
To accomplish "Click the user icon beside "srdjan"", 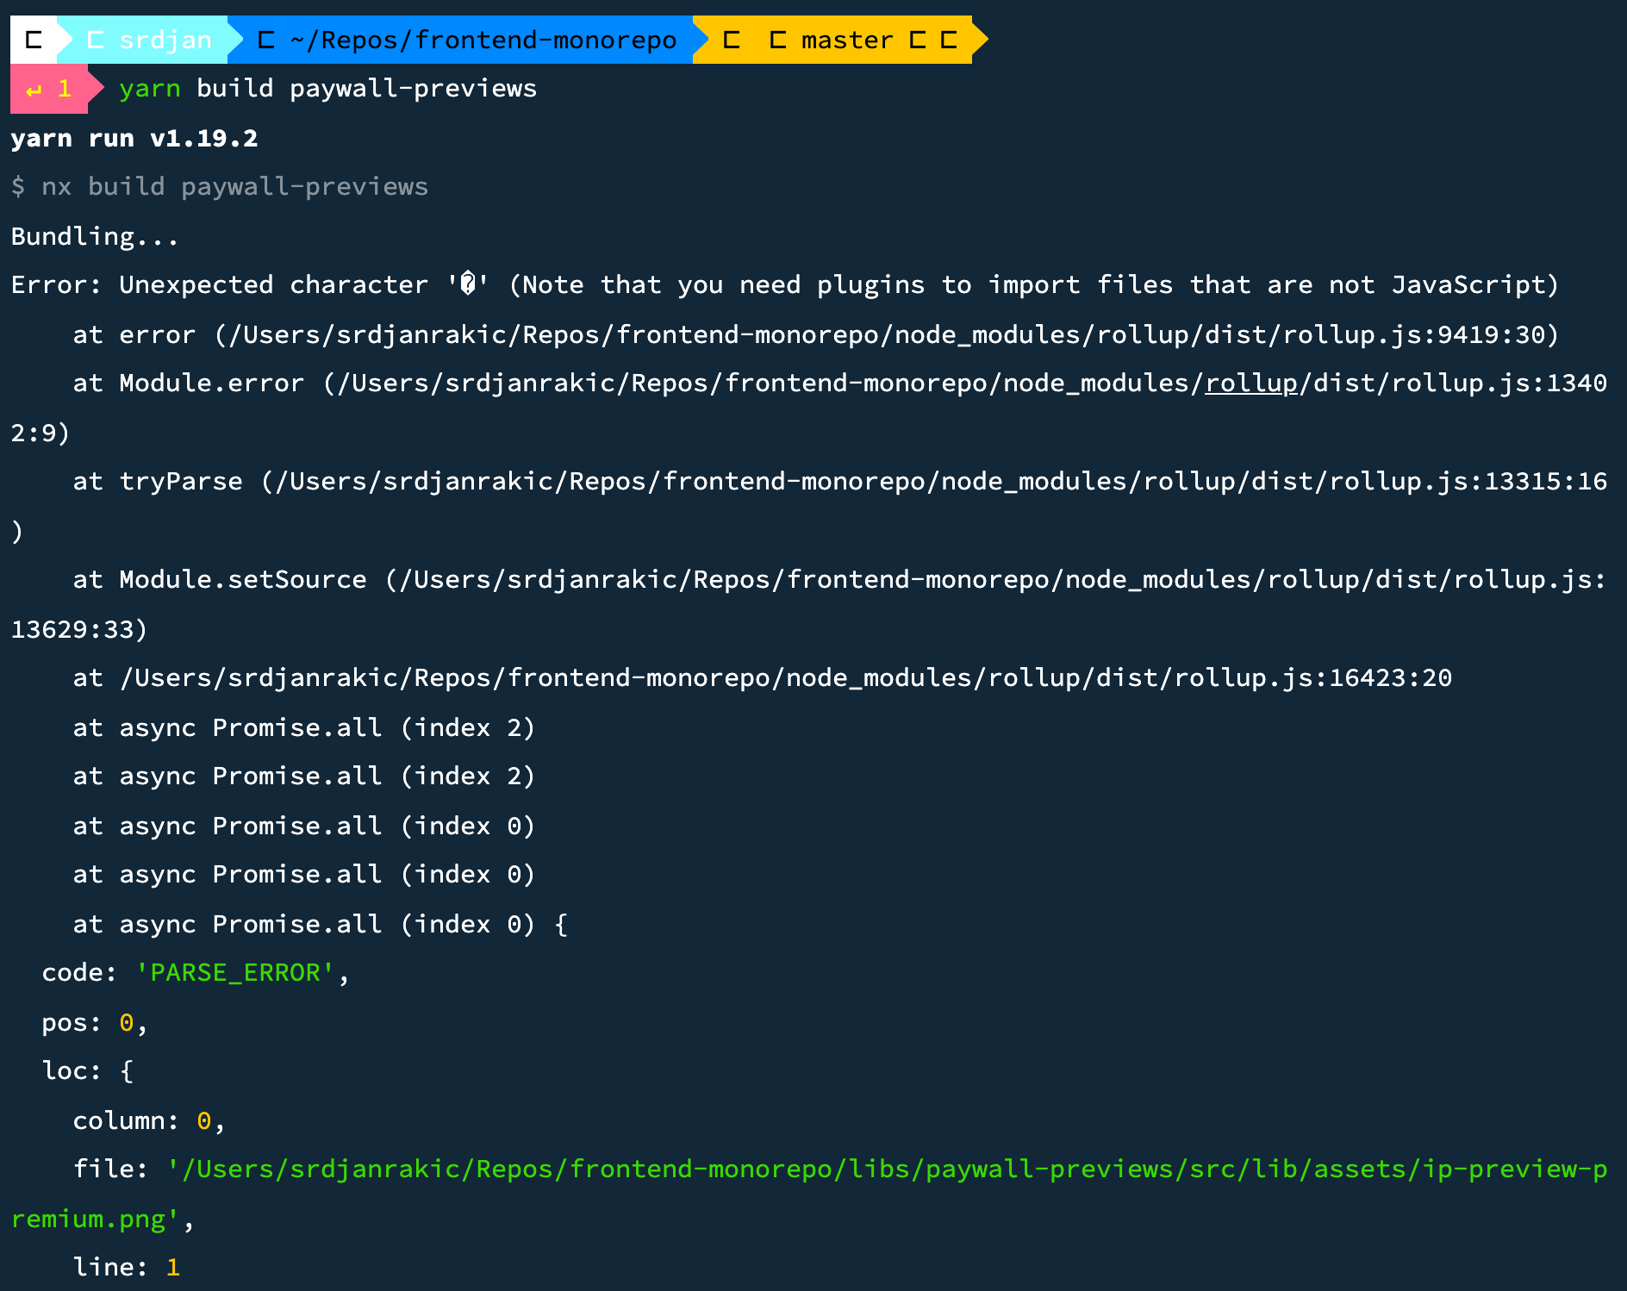I will (x=95, y=39).
